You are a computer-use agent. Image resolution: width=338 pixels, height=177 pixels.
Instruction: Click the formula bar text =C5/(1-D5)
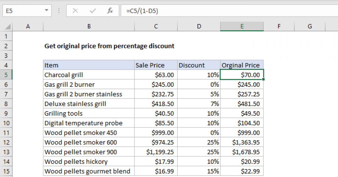pos(144,11)
